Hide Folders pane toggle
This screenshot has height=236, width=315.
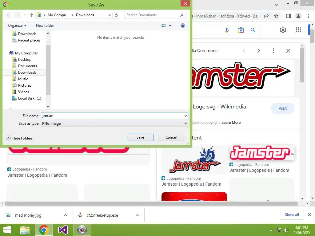tap(19, 138)
